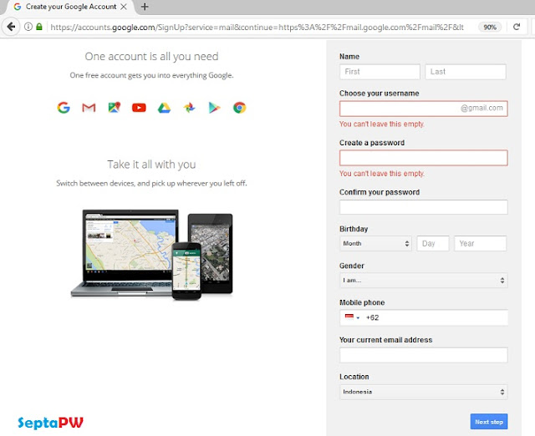This screenshot has width=535, height=436.
Task: Open a new tab with the plus icon
Action: pyautogui.click(x=145, y=7)
